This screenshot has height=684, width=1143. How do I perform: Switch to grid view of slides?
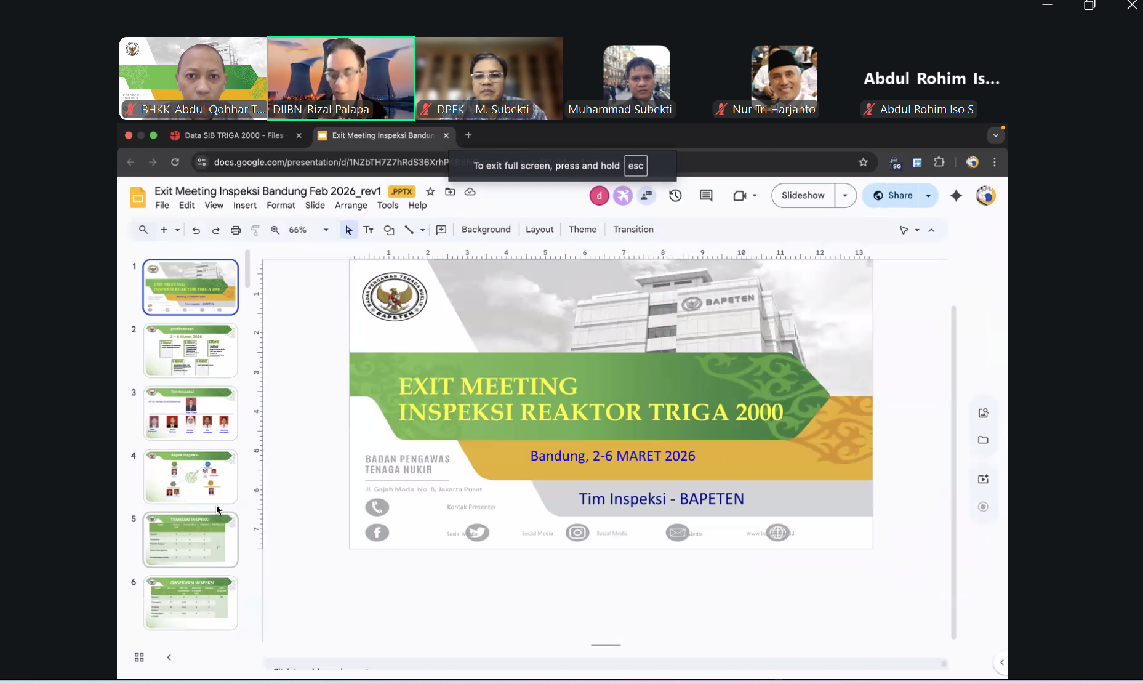click(x=139, y=658)
